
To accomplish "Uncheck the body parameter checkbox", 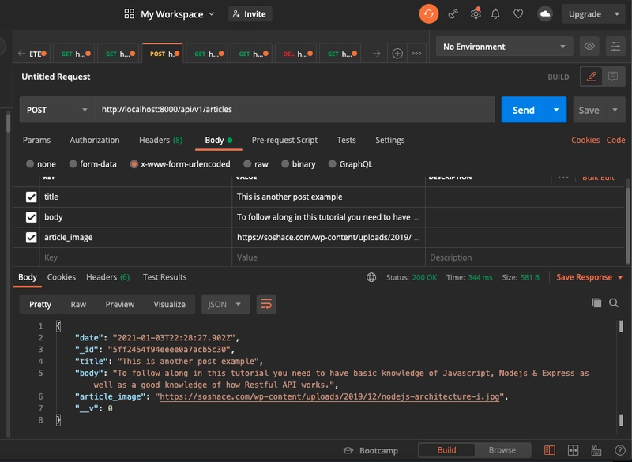I will [31, 217].
